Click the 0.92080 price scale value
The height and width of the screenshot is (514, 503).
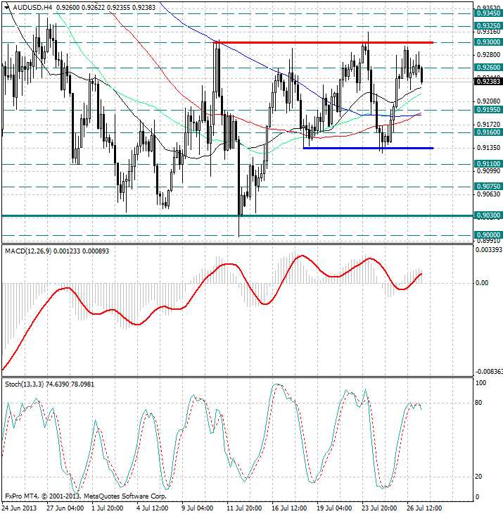489,101
